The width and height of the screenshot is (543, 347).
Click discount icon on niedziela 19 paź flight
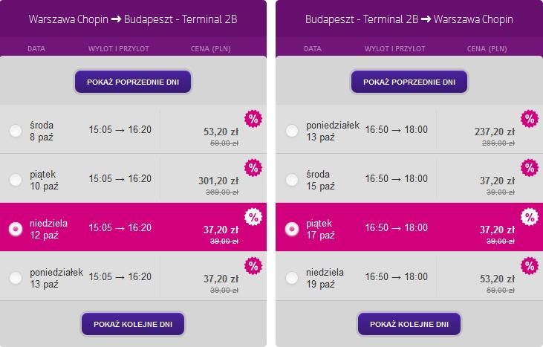point(530,266)
